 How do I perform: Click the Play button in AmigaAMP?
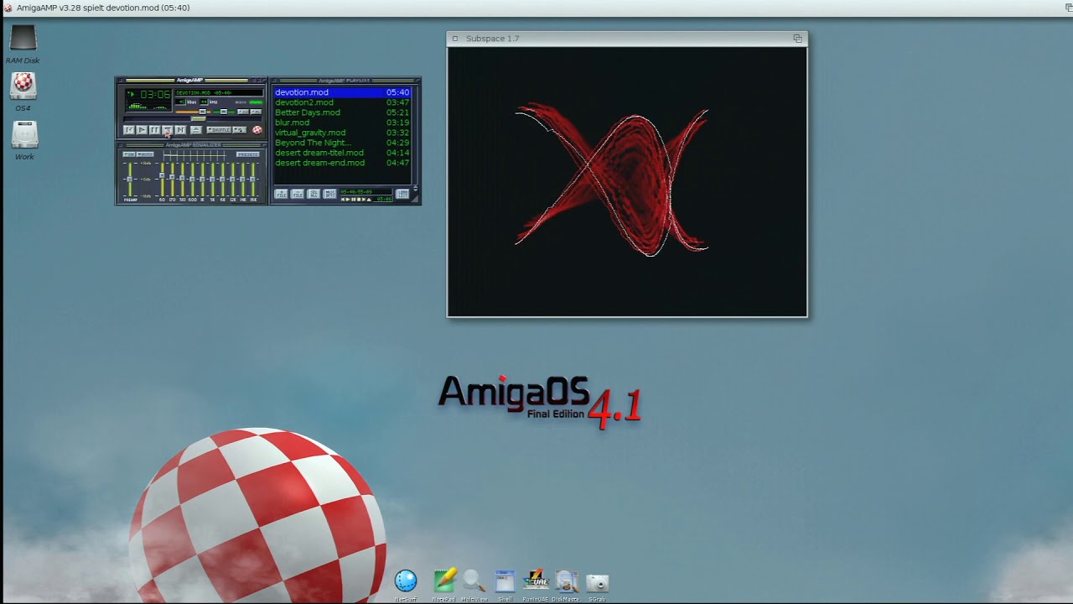point(142,130)
